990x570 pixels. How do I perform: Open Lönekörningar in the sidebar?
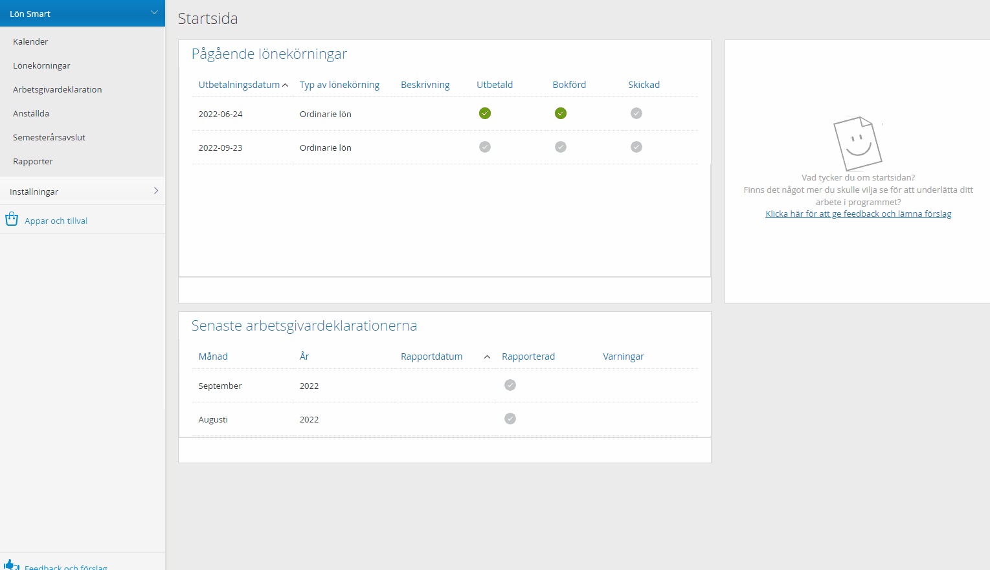point(41,65)
